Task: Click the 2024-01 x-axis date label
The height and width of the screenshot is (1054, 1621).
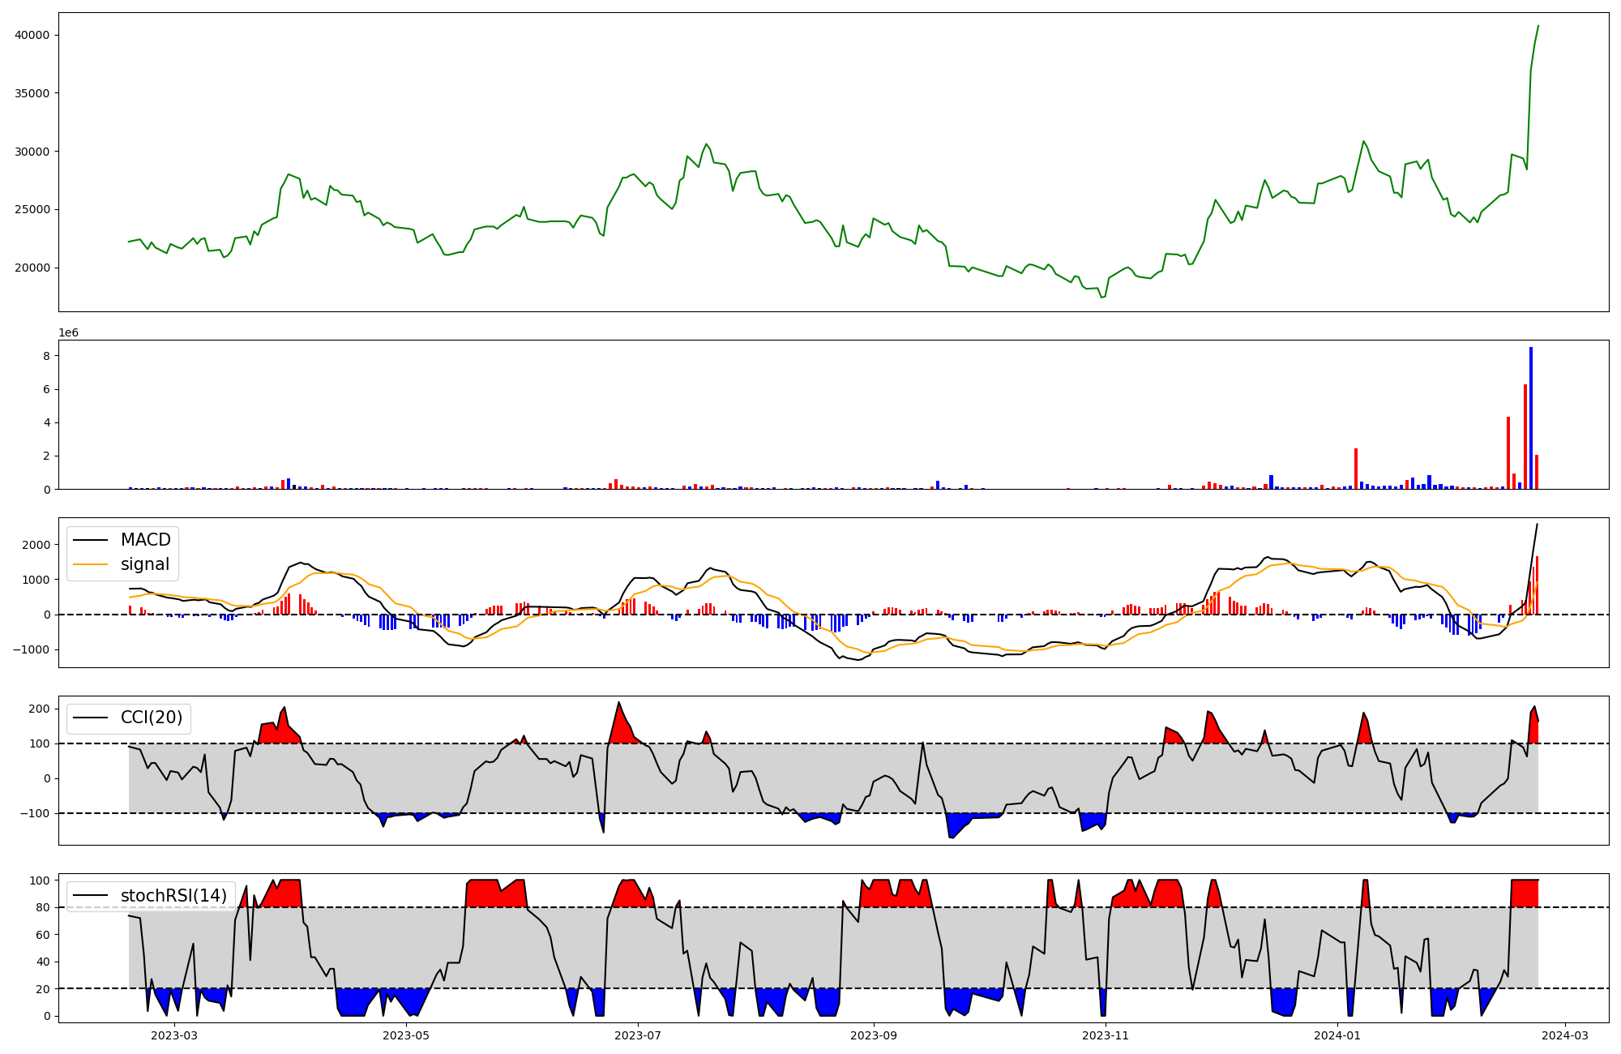Action: click(x=1337, y=1035)
